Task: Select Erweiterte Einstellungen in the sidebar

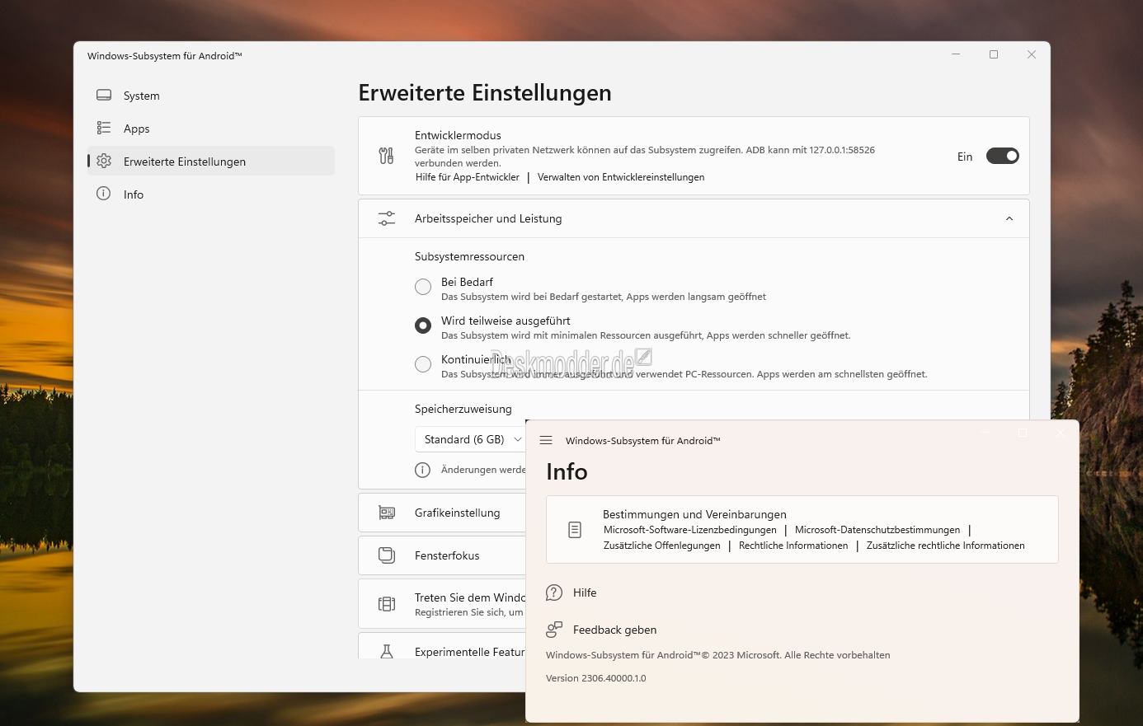Action: pos(211,162)
